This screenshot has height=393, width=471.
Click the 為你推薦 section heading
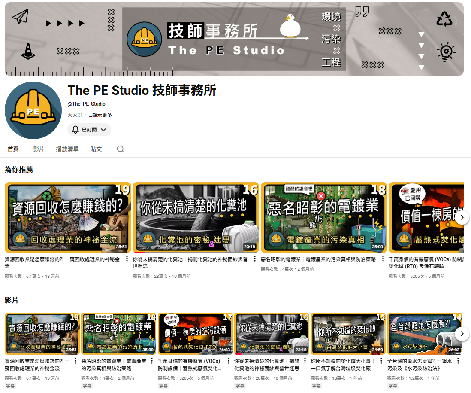[18, 170]
